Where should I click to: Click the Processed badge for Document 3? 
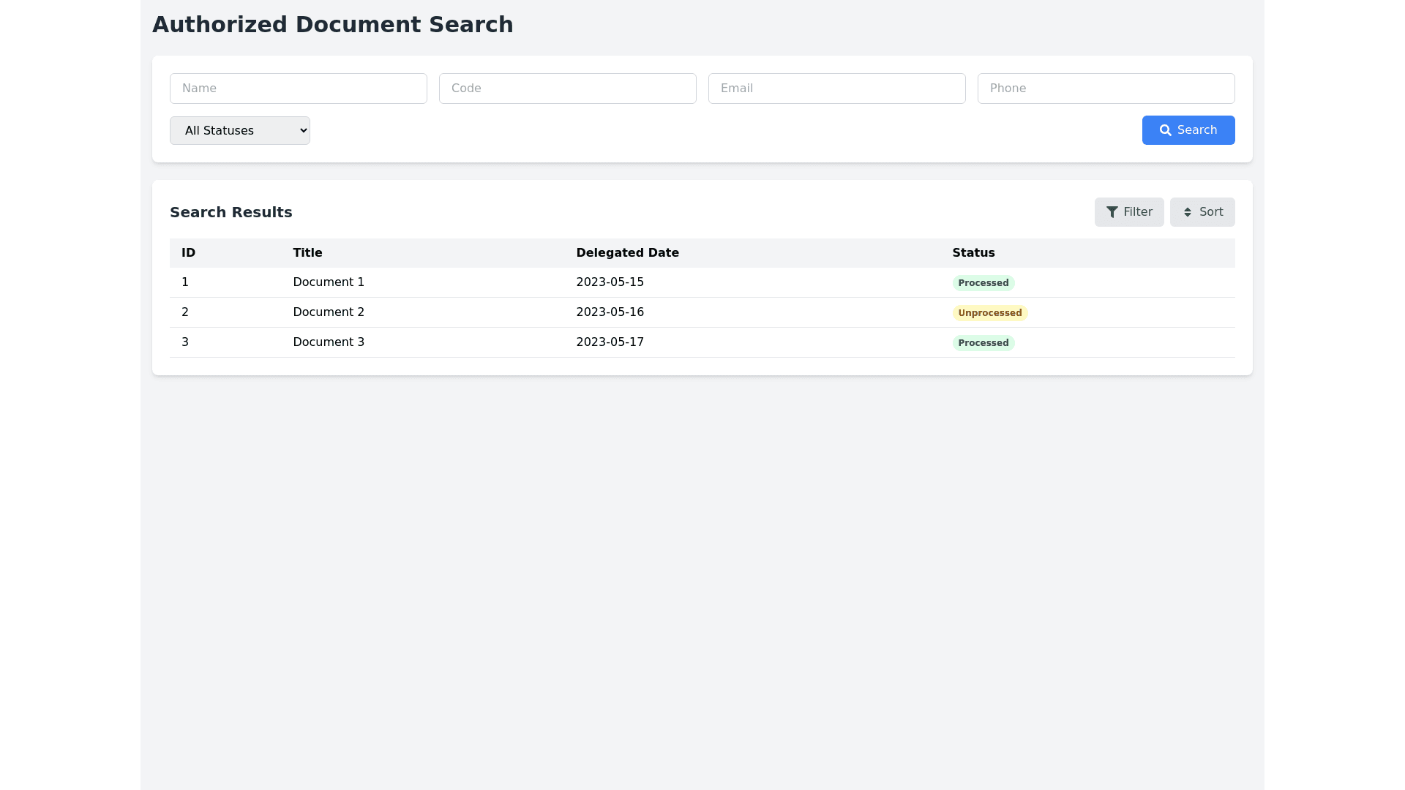pyautogui.click(x=983, y=342)
